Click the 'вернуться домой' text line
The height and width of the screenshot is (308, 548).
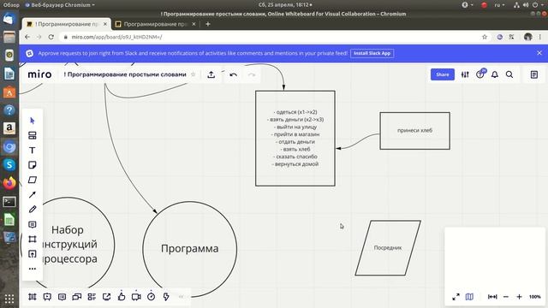point(296,164)
